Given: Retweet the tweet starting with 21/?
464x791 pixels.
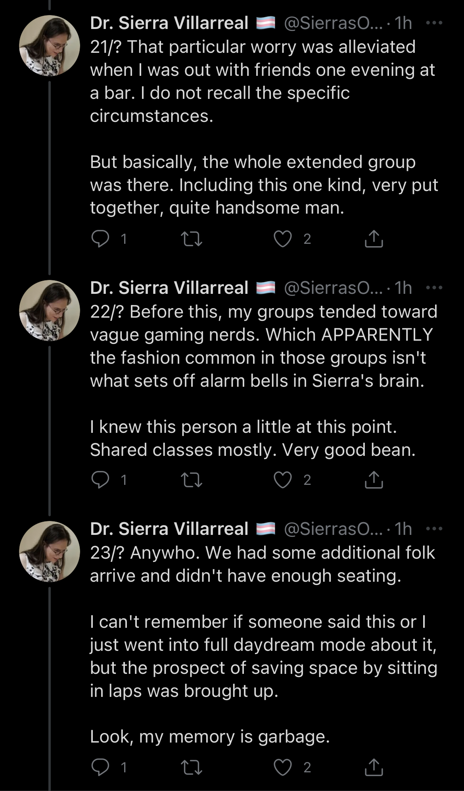Looking at the screenshot, I should pos(192,239).
